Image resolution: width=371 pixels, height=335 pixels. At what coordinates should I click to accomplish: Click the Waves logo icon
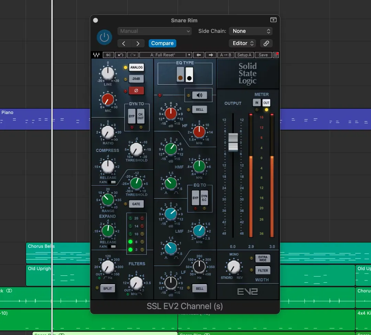click(x=96, y=55)
